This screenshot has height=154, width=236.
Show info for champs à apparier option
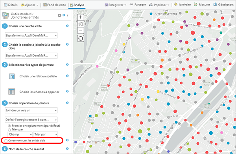pyautogui.click(x=67, y=91)
